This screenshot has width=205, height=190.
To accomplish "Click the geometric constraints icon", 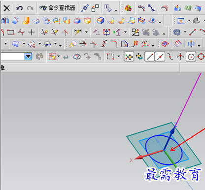I will (96, 32).
